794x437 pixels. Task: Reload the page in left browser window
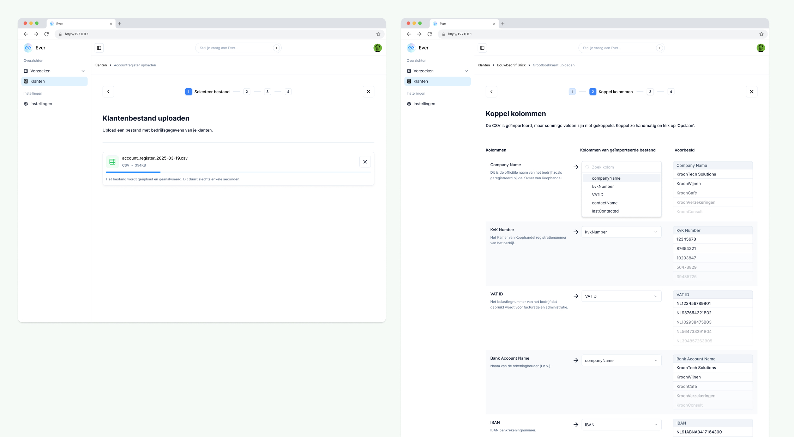coord(47,34)
